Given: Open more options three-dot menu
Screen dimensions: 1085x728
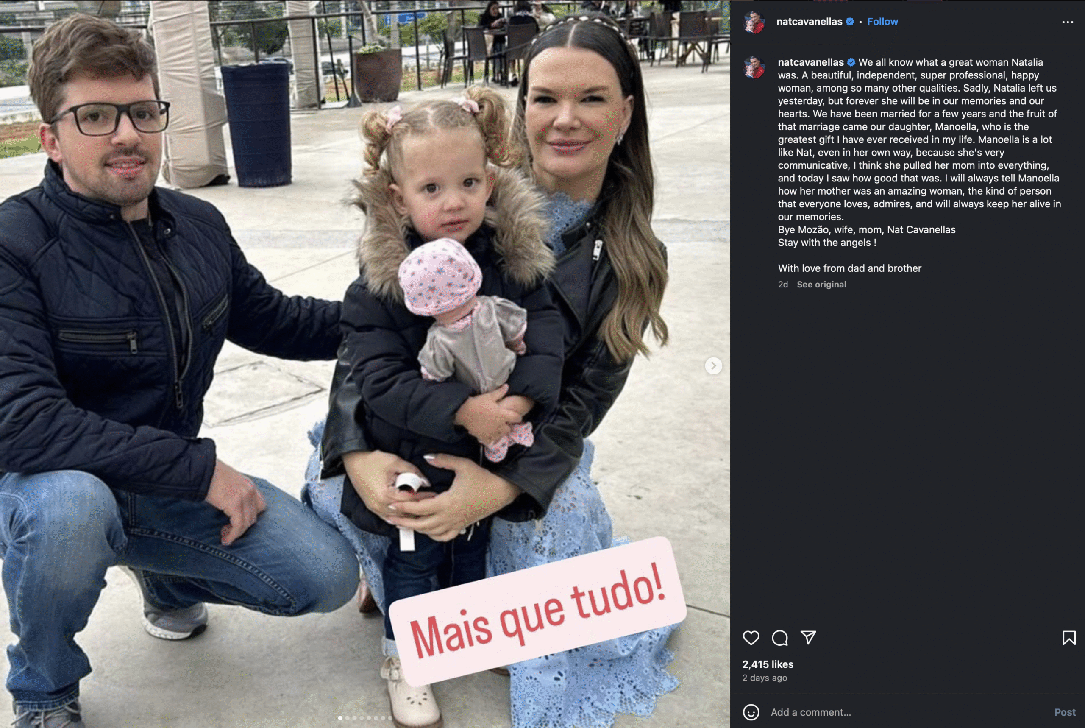Looking at the screenshot, I should point(1067,22).
